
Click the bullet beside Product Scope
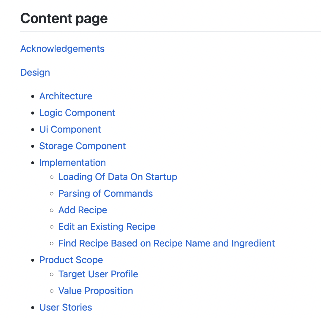pos(33,260)
